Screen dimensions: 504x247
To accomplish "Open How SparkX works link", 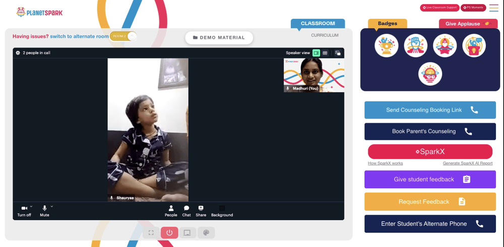I will coord(386,163).
